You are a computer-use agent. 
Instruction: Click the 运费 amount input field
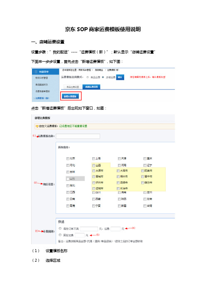coord(115,229)
